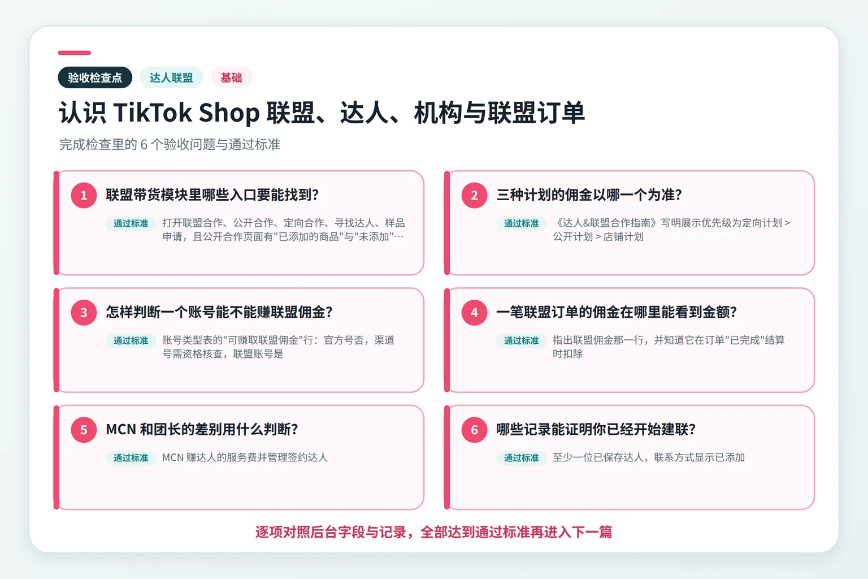Click the number 4 circle badge
This screenshot has height=579, width=868.
474,312
